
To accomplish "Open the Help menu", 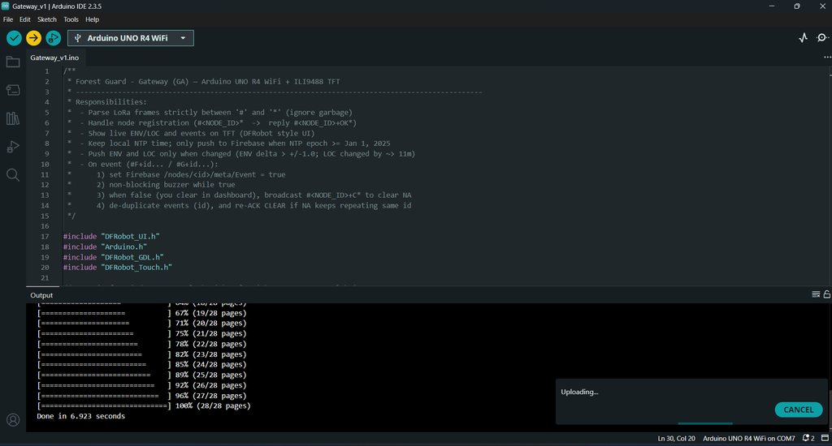I will point(93,19).
